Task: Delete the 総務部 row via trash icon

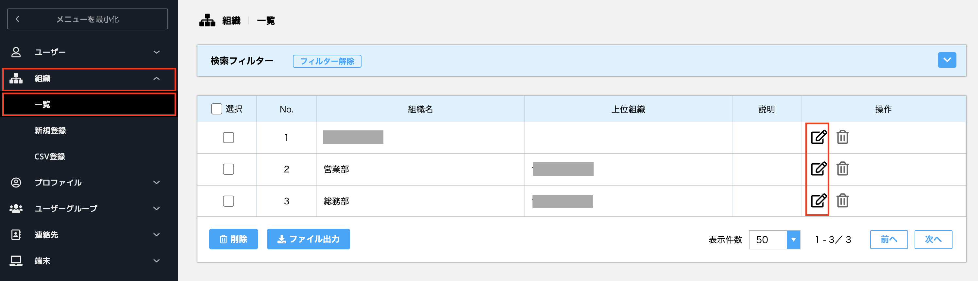Action: click(x=842, y=200)
